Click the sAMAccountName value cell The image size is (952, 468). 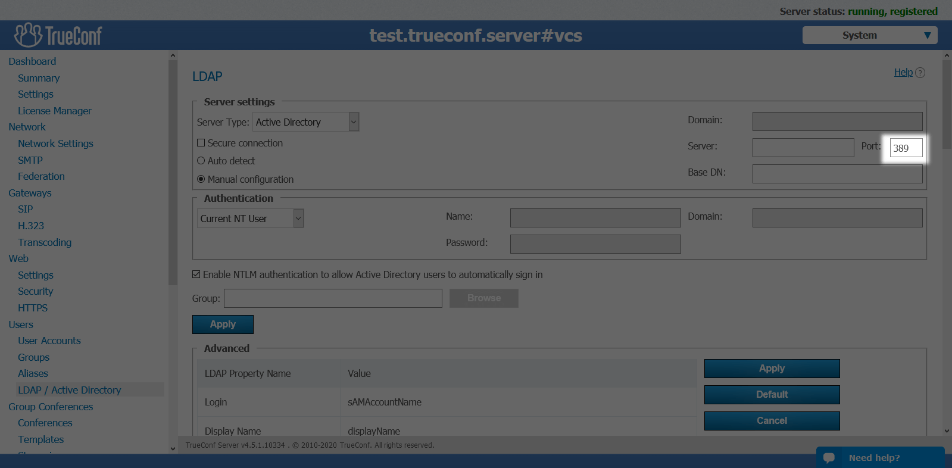tap(518, 402)
